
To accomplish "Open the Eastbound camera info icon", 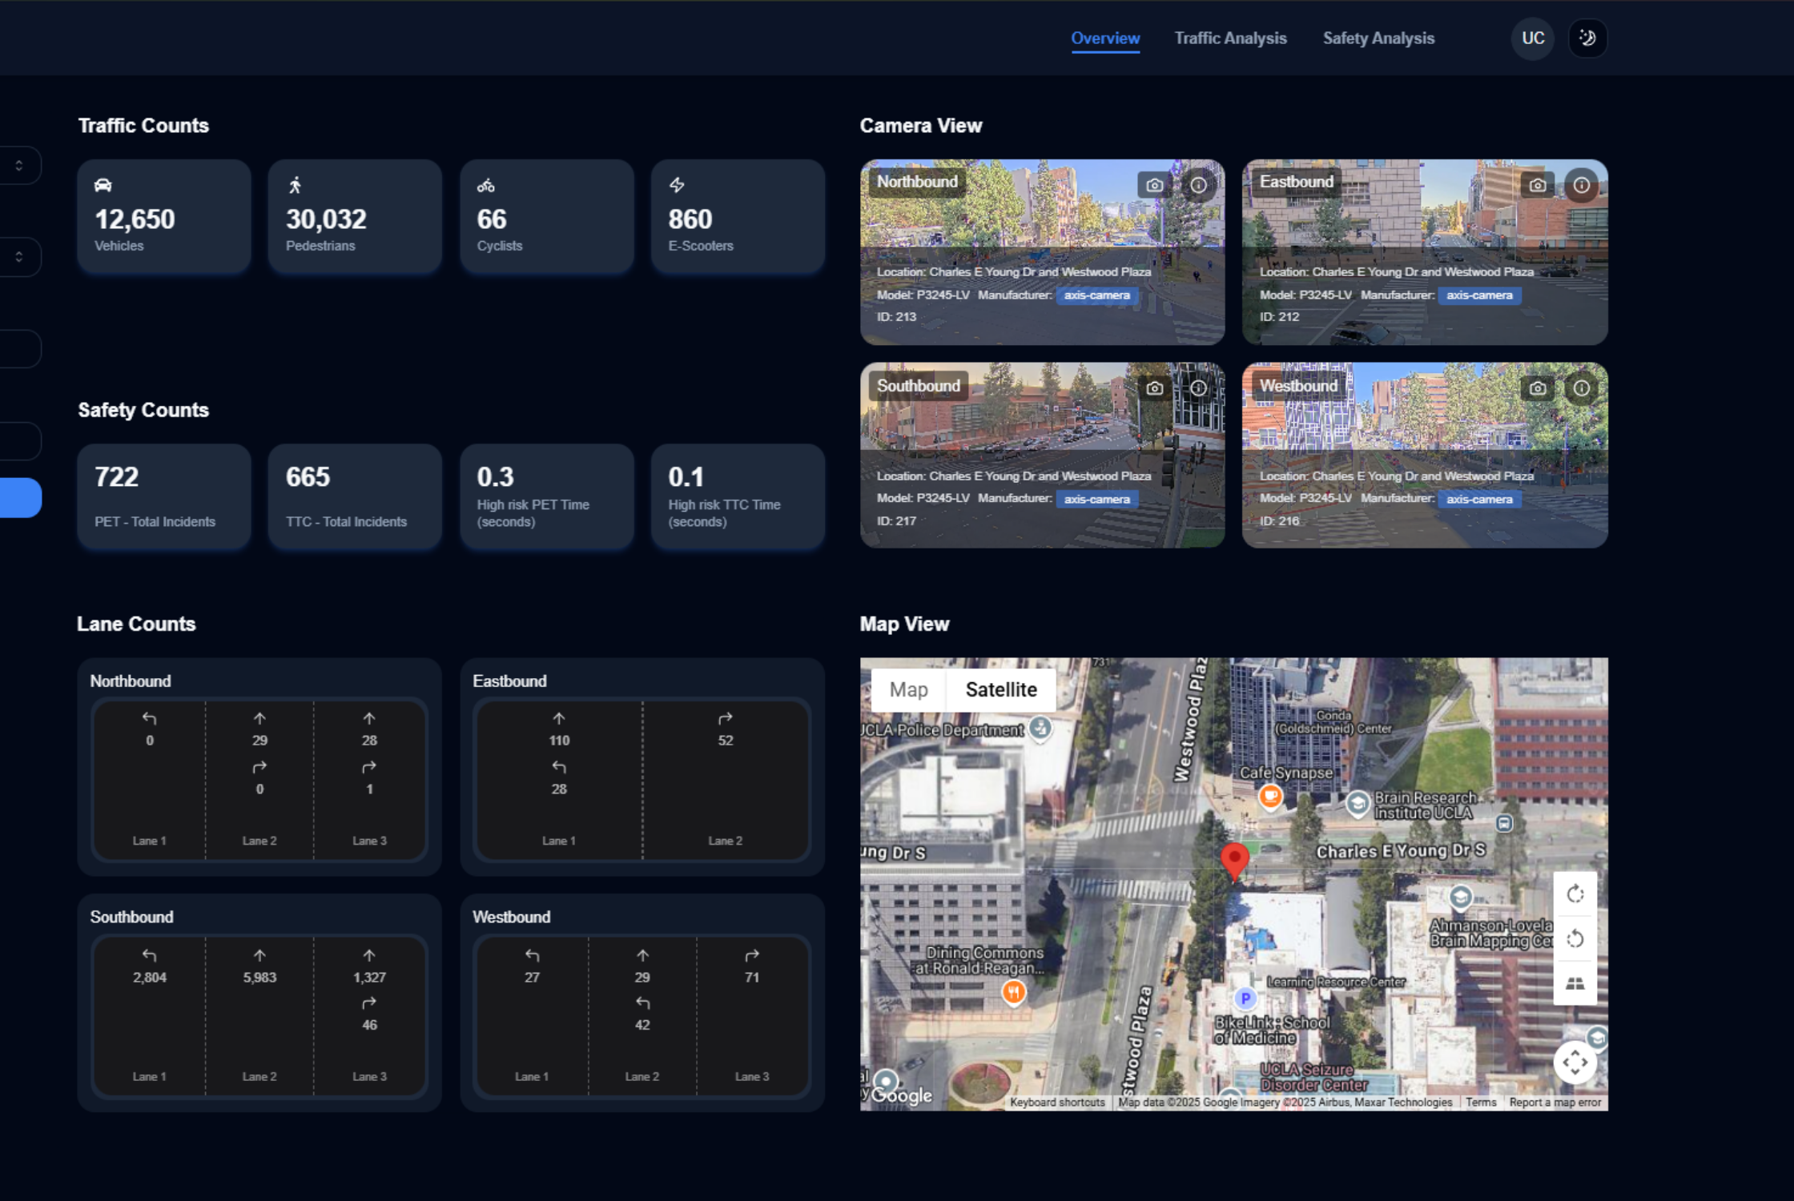I will pos(1581,185).
